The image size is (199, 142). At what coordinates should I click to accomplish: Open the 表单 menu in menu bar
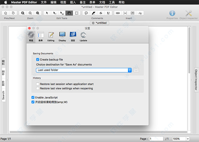click(x=92, y=2)
